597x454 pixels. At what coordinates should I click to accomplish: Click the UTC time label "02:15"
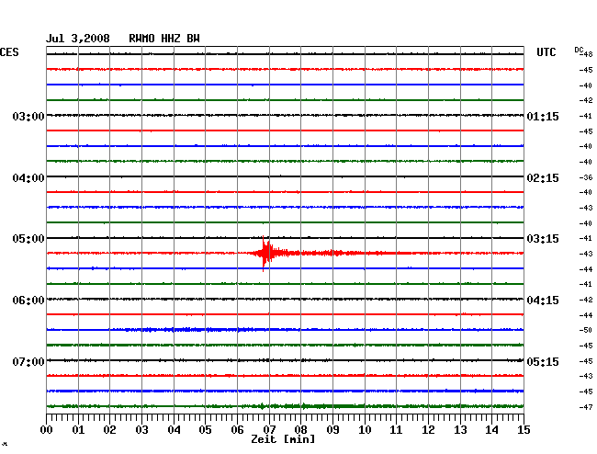(543, 178)
